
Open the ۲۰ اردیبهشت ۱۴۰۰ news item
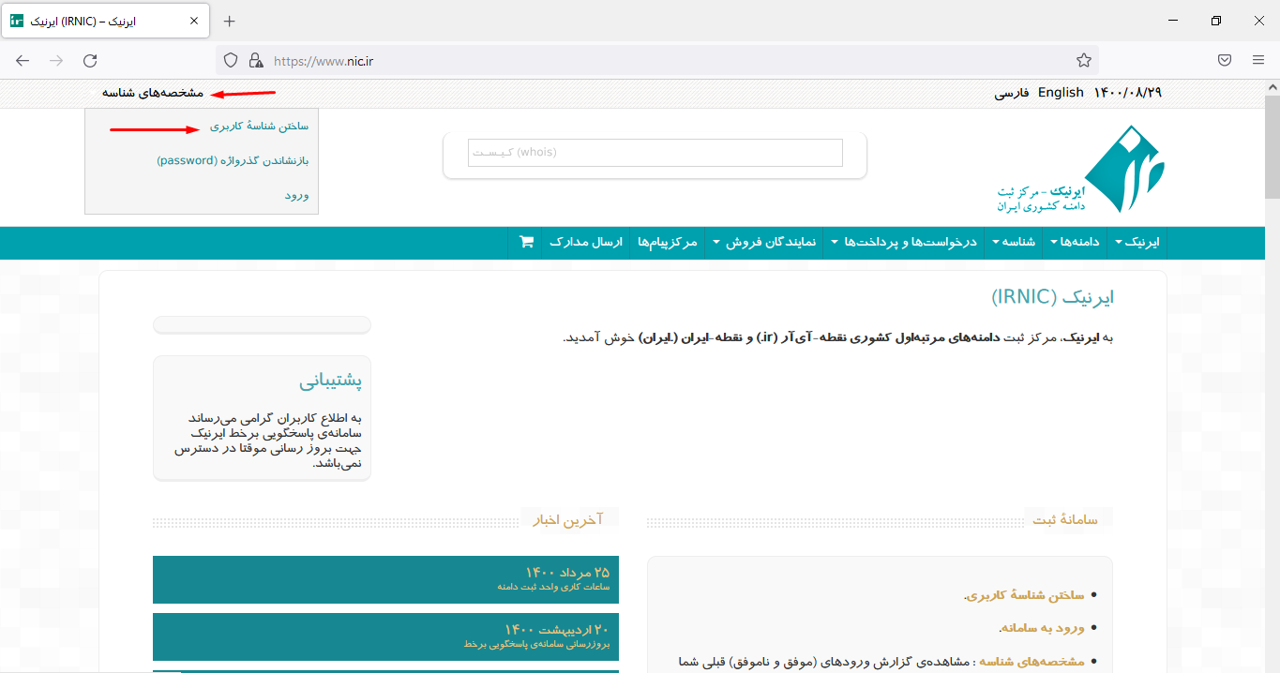(385, 636)
